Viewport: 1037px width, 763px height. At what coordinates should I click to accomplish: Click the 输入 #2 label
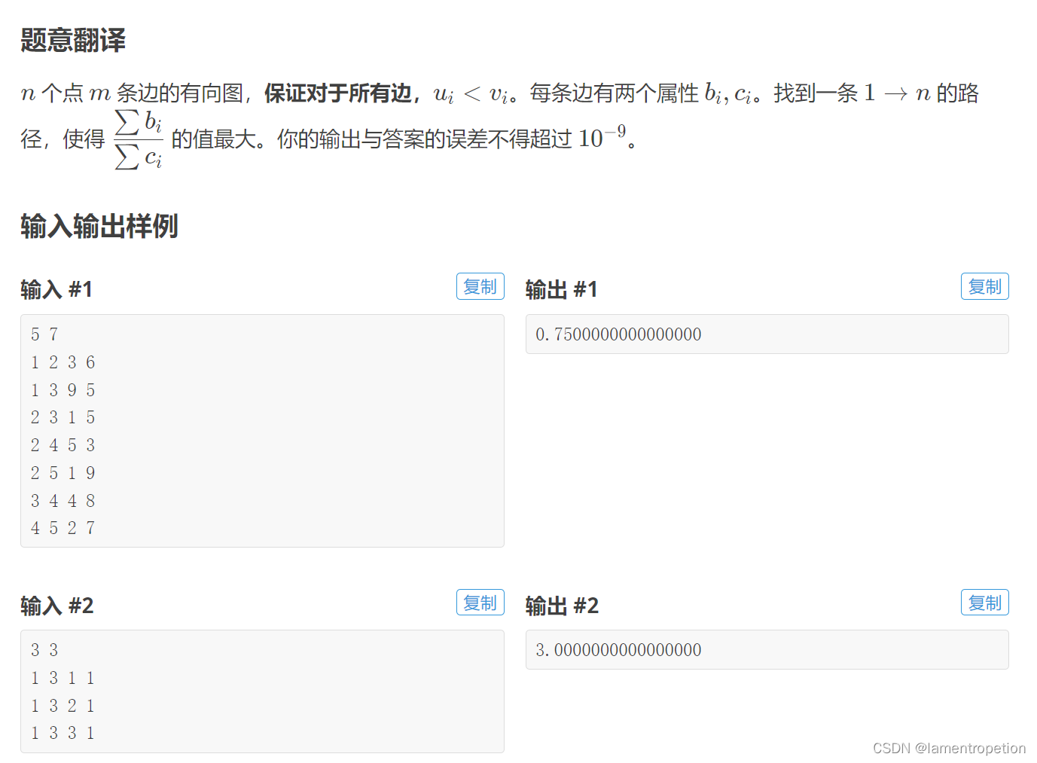coord(57,606)
